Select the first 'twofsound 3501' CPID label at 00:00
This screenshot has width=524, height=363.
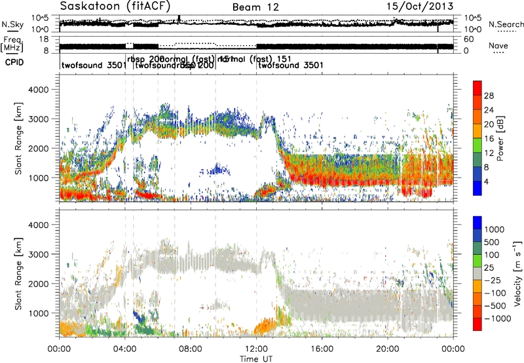94,65
